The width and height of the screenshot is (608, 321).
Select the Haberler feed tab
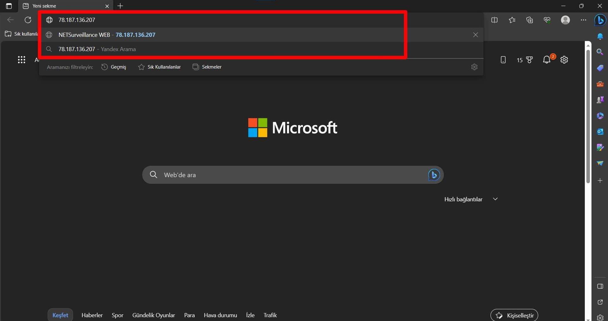pos(92,315)
